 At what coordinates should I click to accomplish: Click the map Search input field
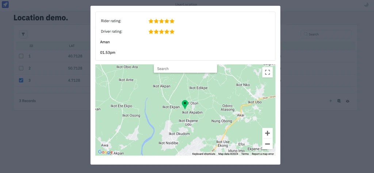coord(185,69)
